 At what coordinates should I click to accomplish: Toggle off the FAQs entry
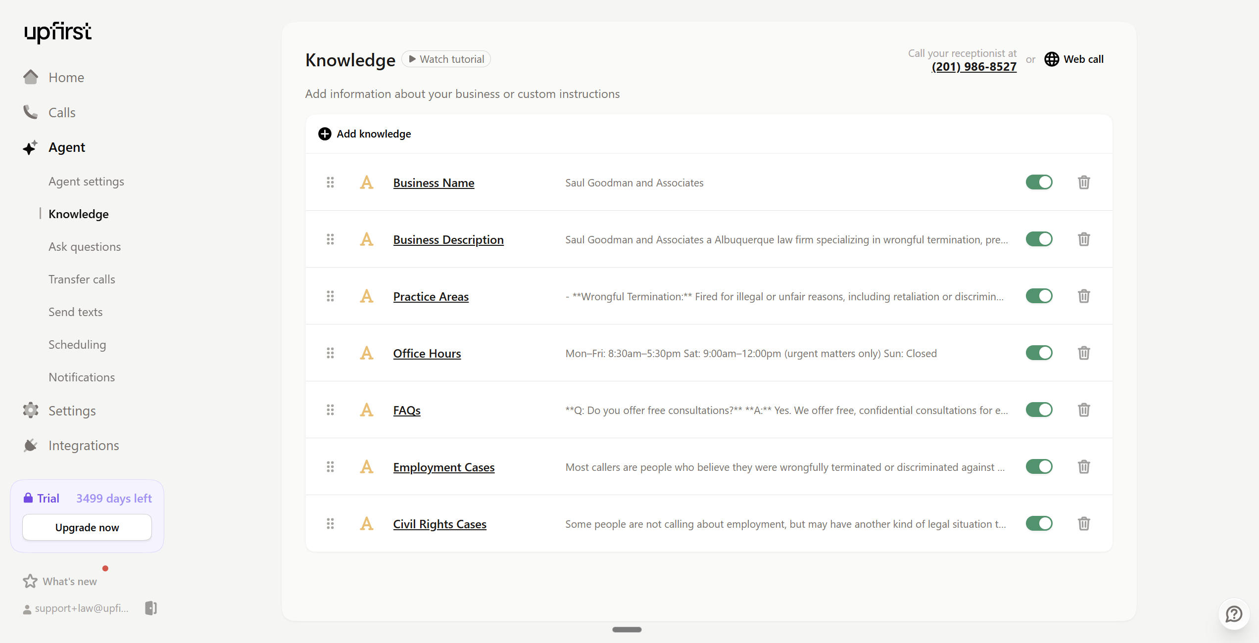pyautogui.click(x=1039, y=410)
